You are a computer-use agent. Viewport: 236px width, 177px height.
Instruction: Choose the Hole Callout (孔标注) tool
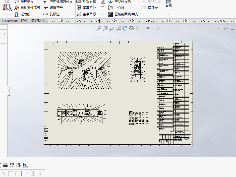[x=51, y=14]
